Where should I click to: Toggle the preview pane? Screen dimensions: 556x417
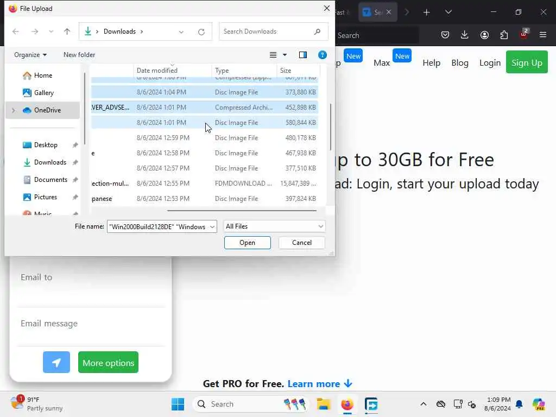pos(303,55)
